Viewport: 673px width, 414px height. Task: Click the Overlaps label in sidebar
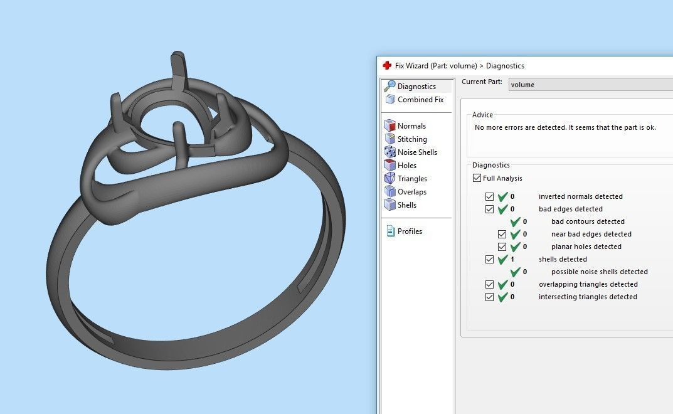coord(412,192)
